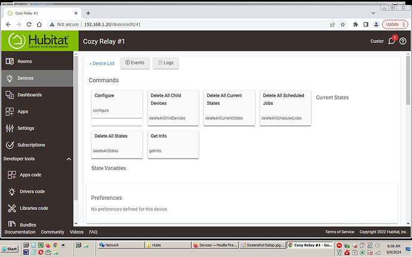This screenshot has width=412, height=257.
Task: Click system tray volume icon
Action: [x=377, y=246]
